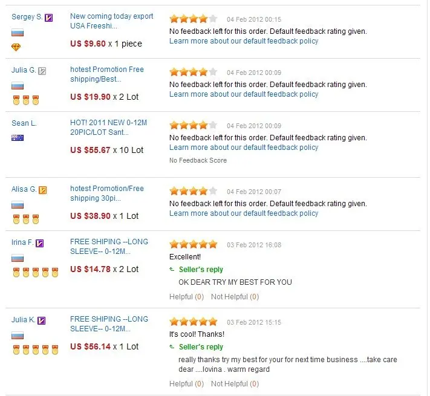Open Sergey S. buyer profile
Image resolution: width=430 pixels, height=396 pixels.
coord(27,17)
